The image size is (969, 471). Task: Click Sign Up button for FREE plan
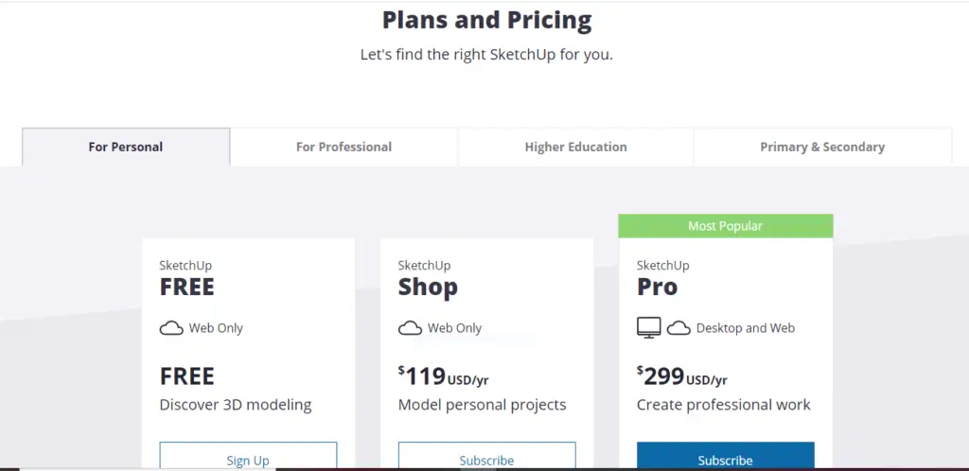(249, 456)
